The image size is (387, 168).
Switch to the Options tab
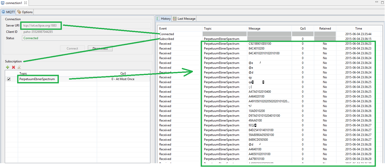point(25,12)
